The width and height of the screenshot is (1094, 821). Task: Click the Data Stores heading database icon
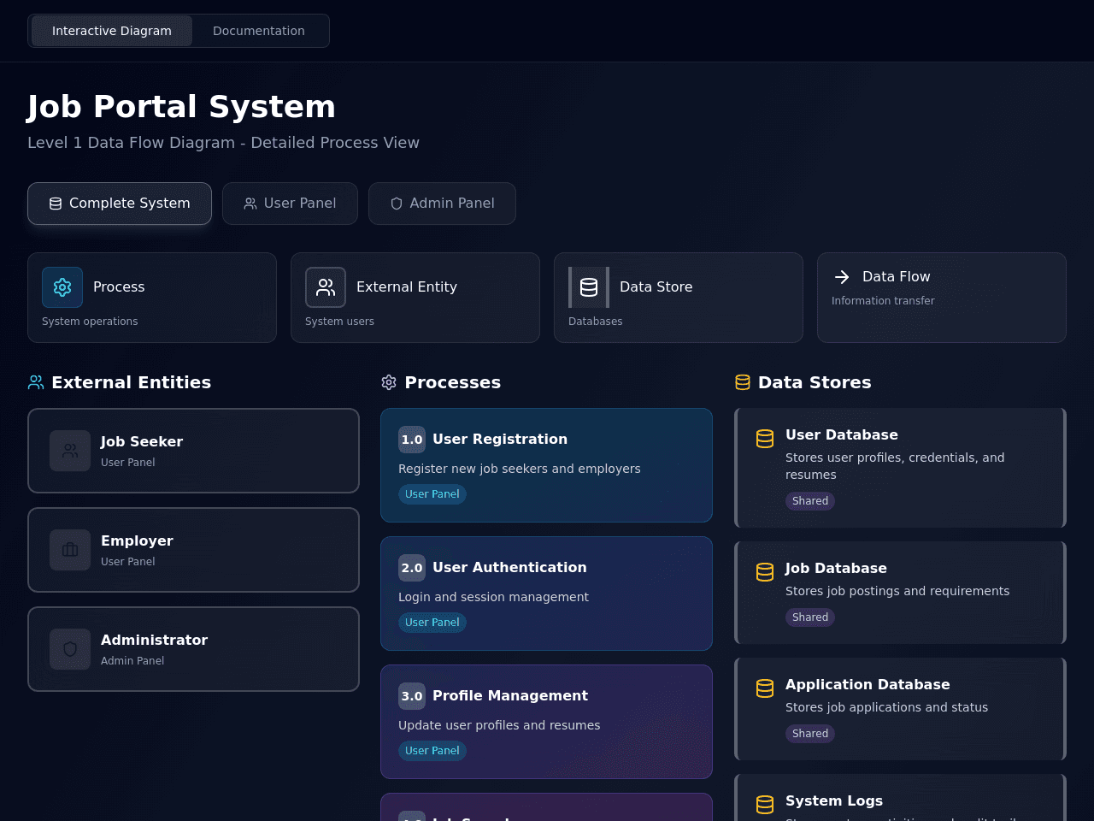click(743, 382)
